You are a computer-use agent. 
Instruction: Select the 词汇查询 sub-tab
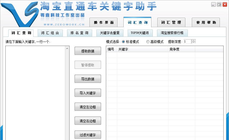pos(21,33)
